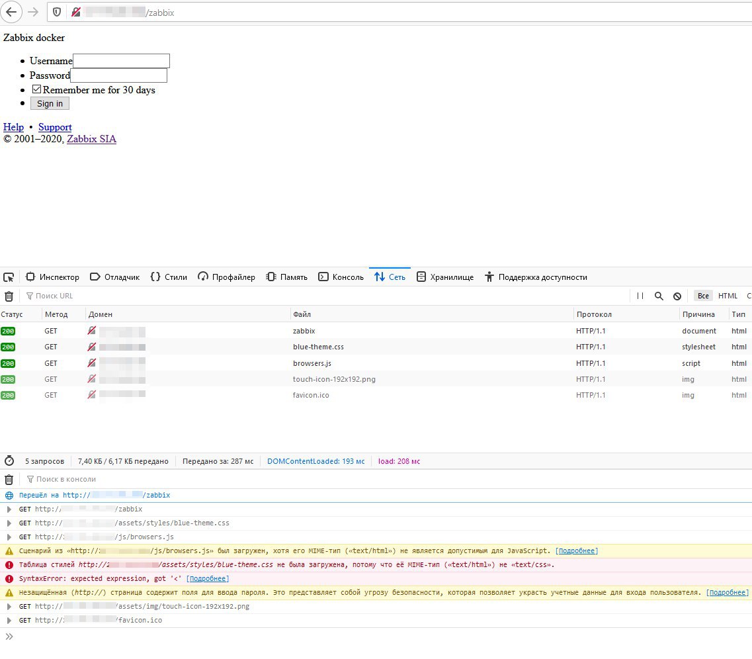Screen dimensions: 752x659
Task: Select the Все filter button
Action: click(703, 296)
